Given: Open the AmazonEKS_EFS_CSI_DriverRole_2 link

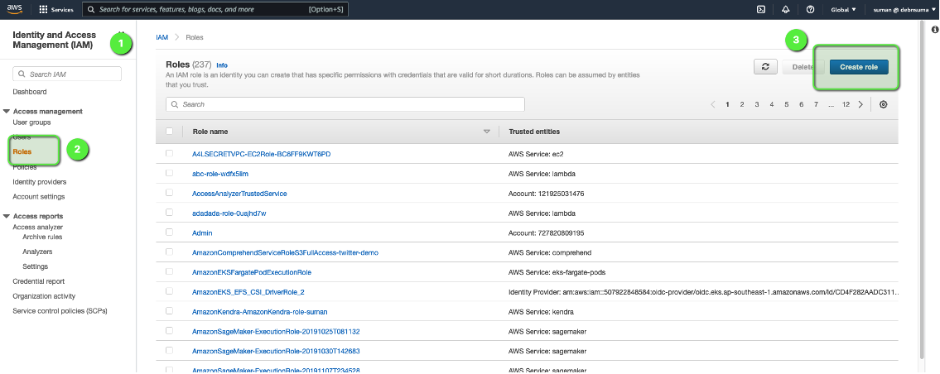Looking at the screenshot, I should (x=248, y=292).
